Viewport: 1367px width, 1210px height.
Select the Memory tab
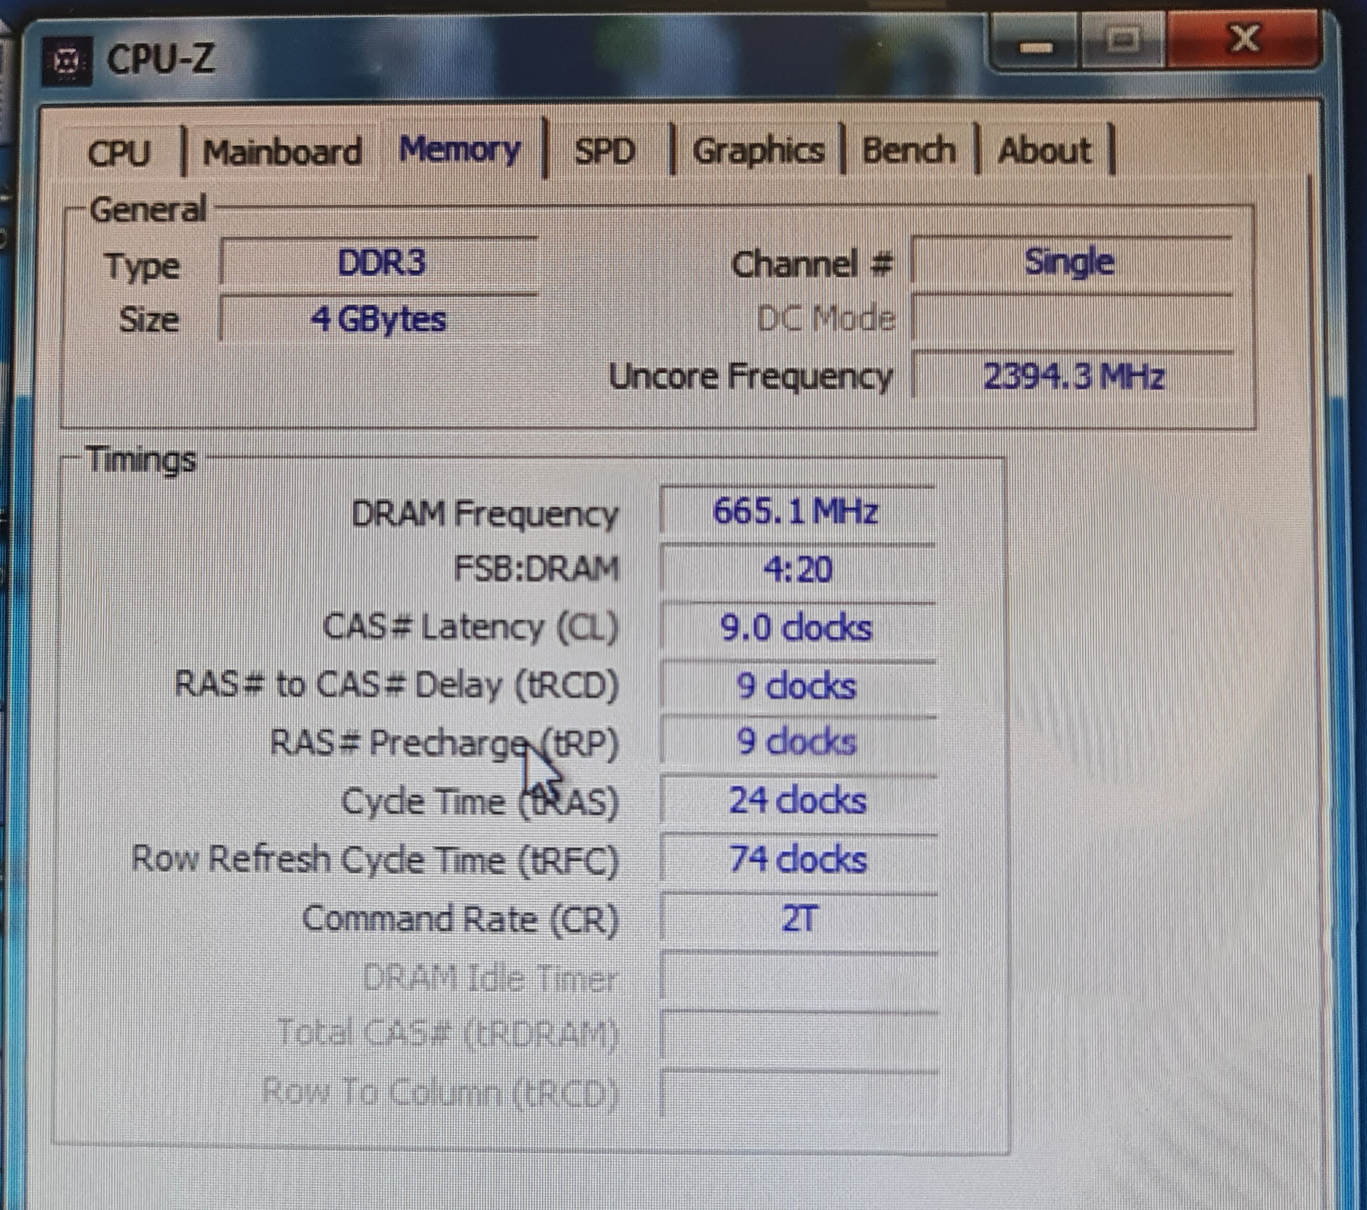tap(460, 149)
